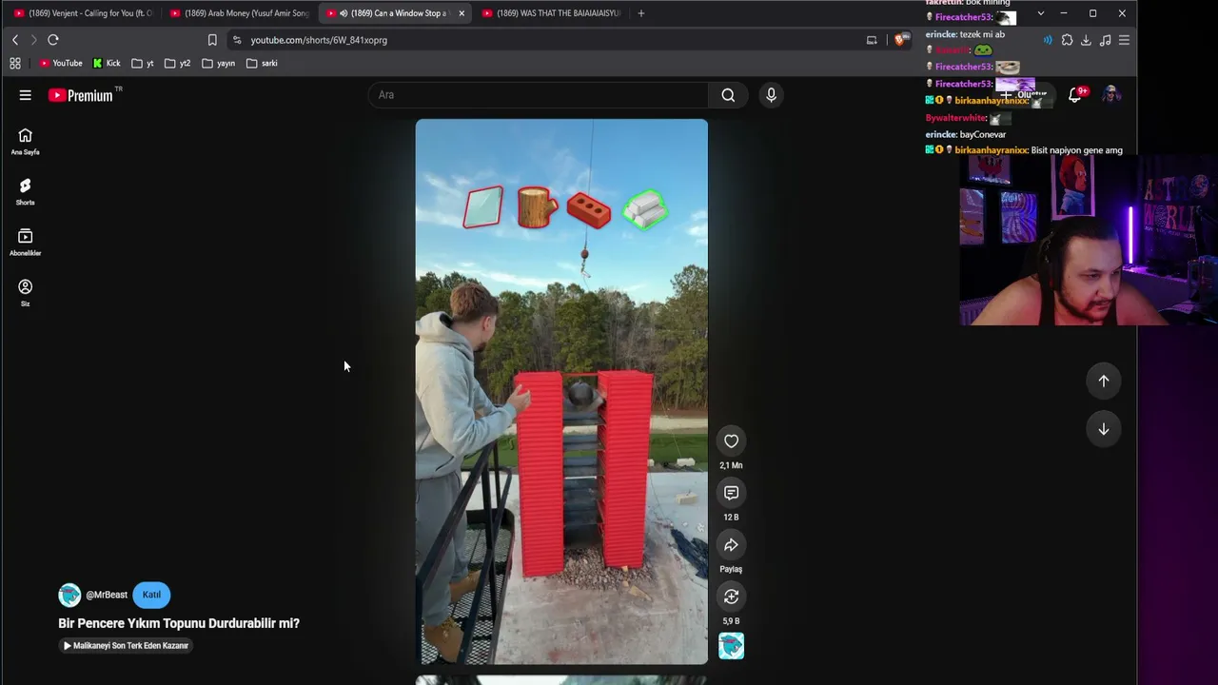
Task: Go back in the browser
Action: (x=15, y=40)
